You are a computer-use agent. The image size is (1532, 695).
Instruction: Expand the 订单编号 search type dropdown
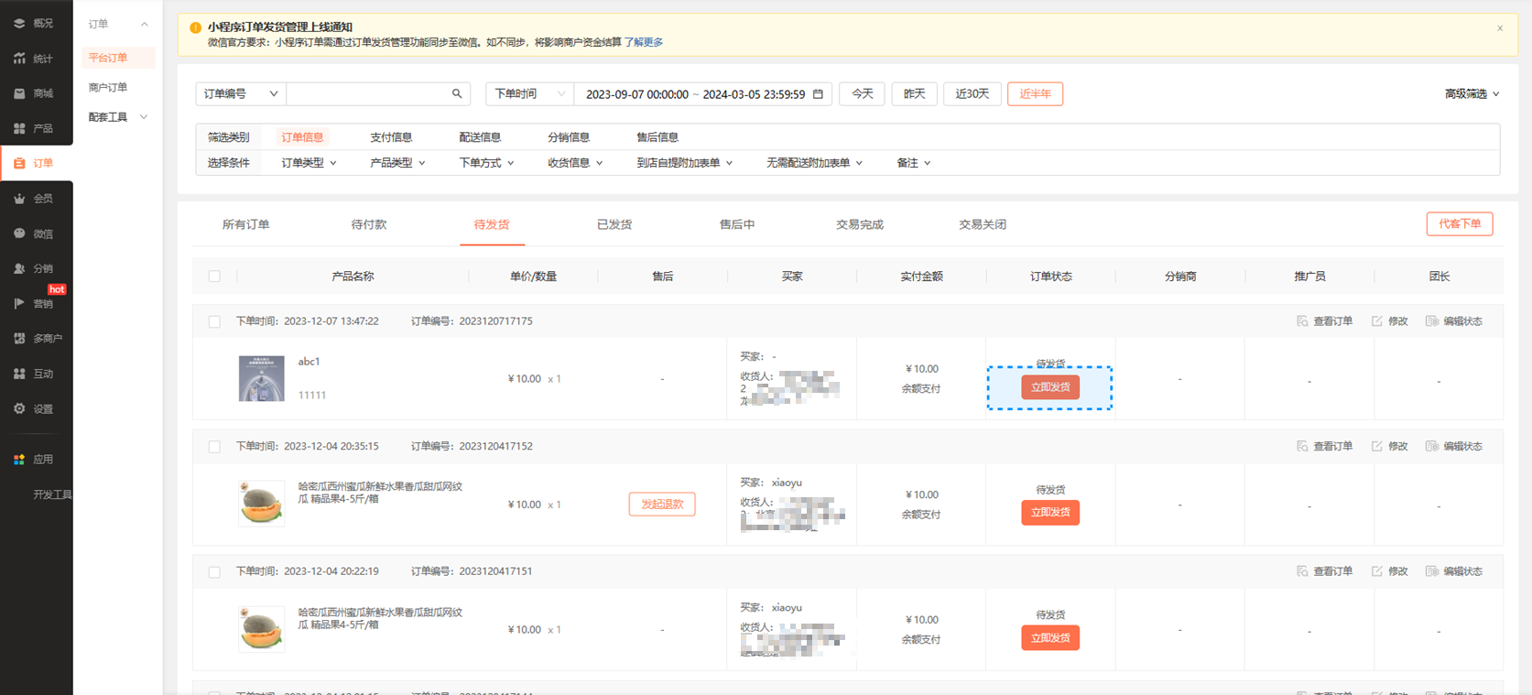[241, 93]
